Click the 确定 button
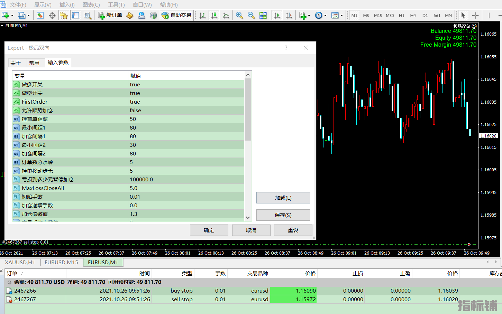This screenshot has width=502, height=314. click(x=209, y=230)
